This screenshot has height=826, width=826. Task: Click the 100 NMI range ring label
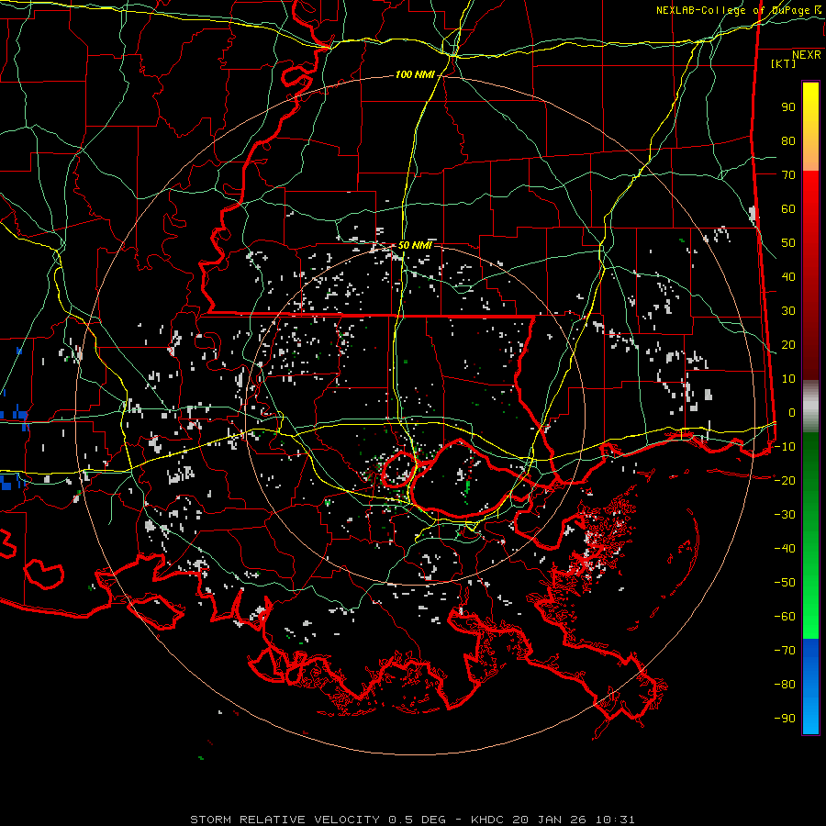pos(415,75)
